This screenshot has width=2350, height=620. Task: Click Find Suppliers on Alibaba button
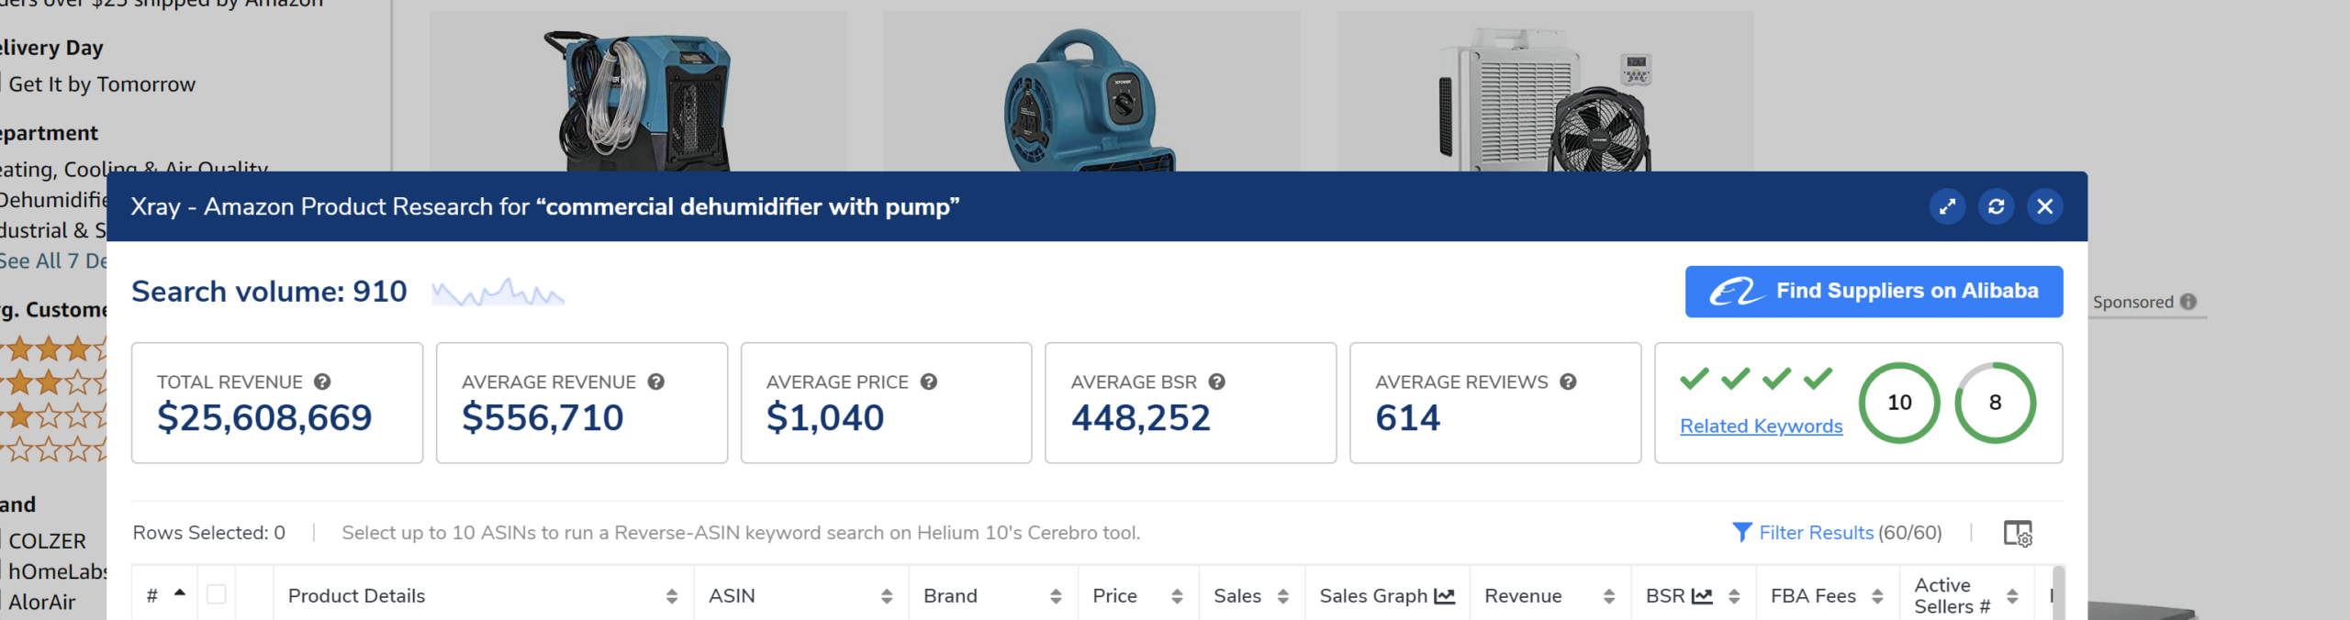click(x=1873, y=292)
